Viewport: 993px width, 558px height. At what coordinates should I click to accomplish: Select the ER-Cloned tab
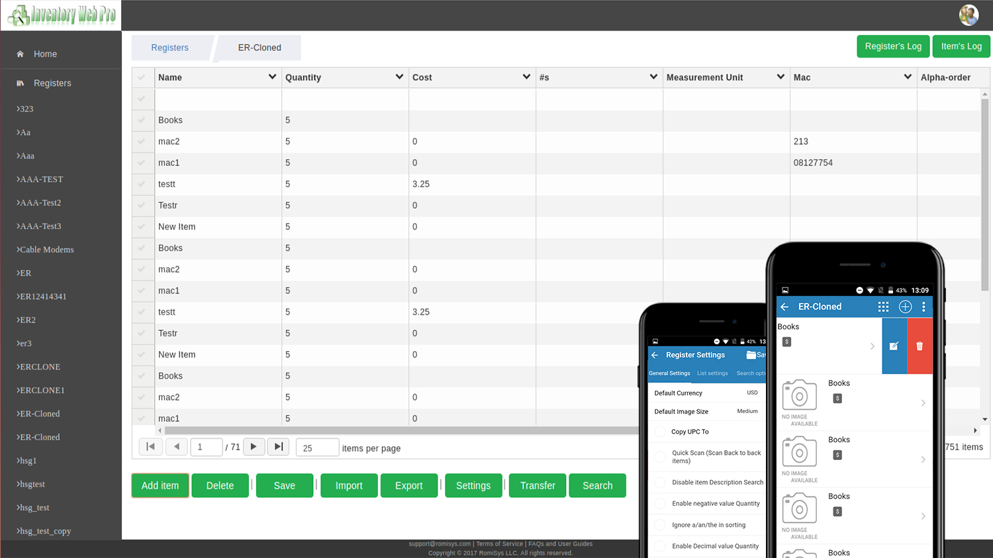[260, 48]
